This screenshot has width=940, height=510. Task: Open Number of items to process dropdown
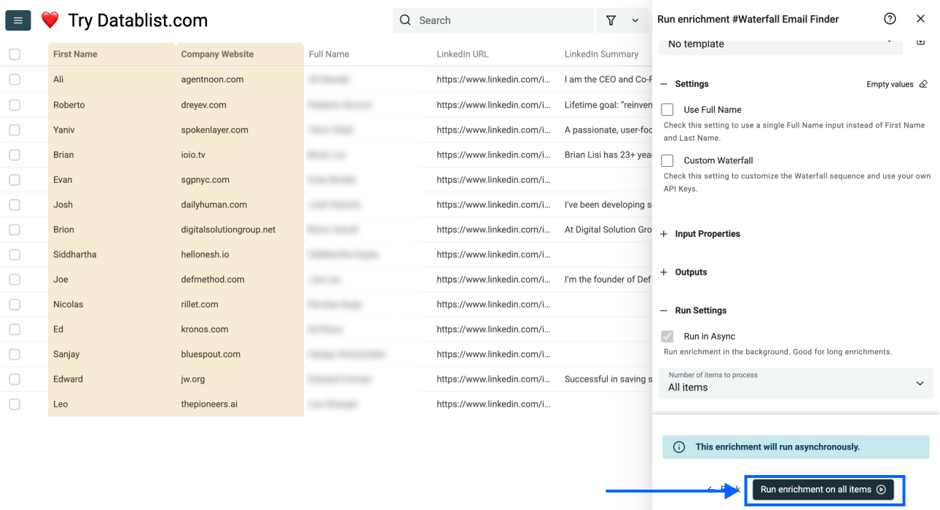pos(796,383)
